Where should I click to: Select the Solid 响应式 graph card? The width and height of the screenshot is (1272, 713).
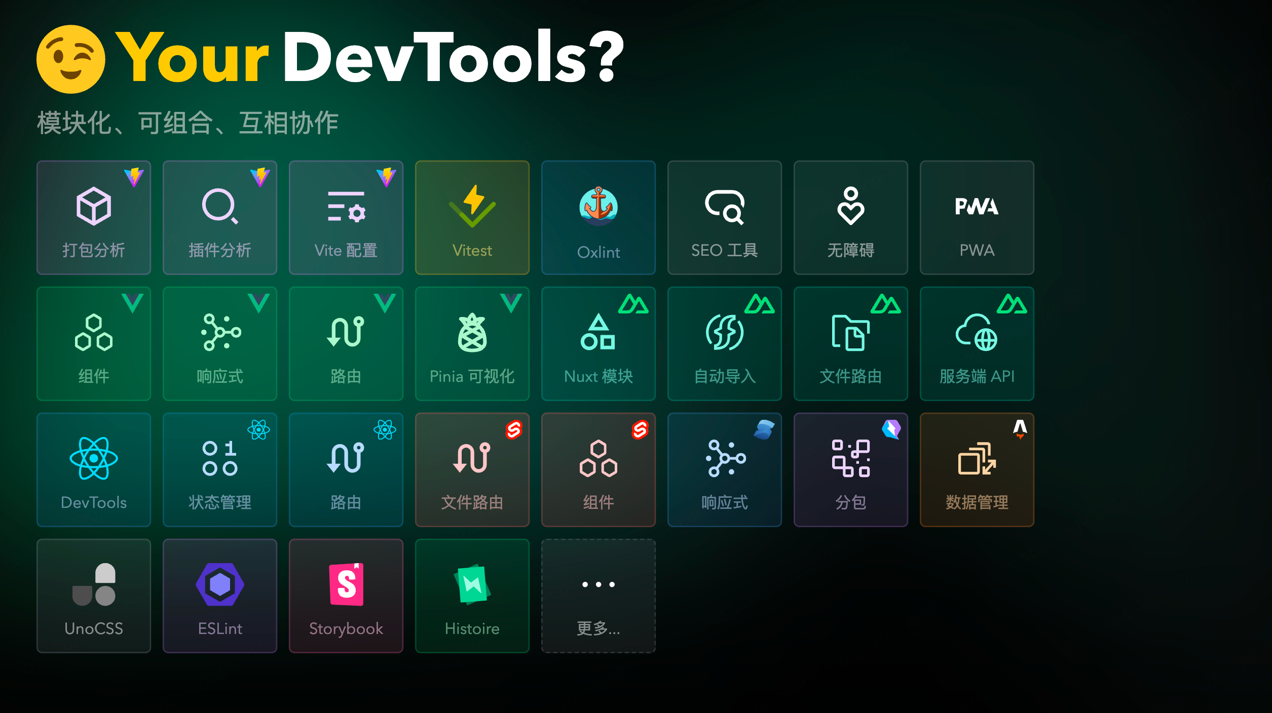tap(725, 470)
